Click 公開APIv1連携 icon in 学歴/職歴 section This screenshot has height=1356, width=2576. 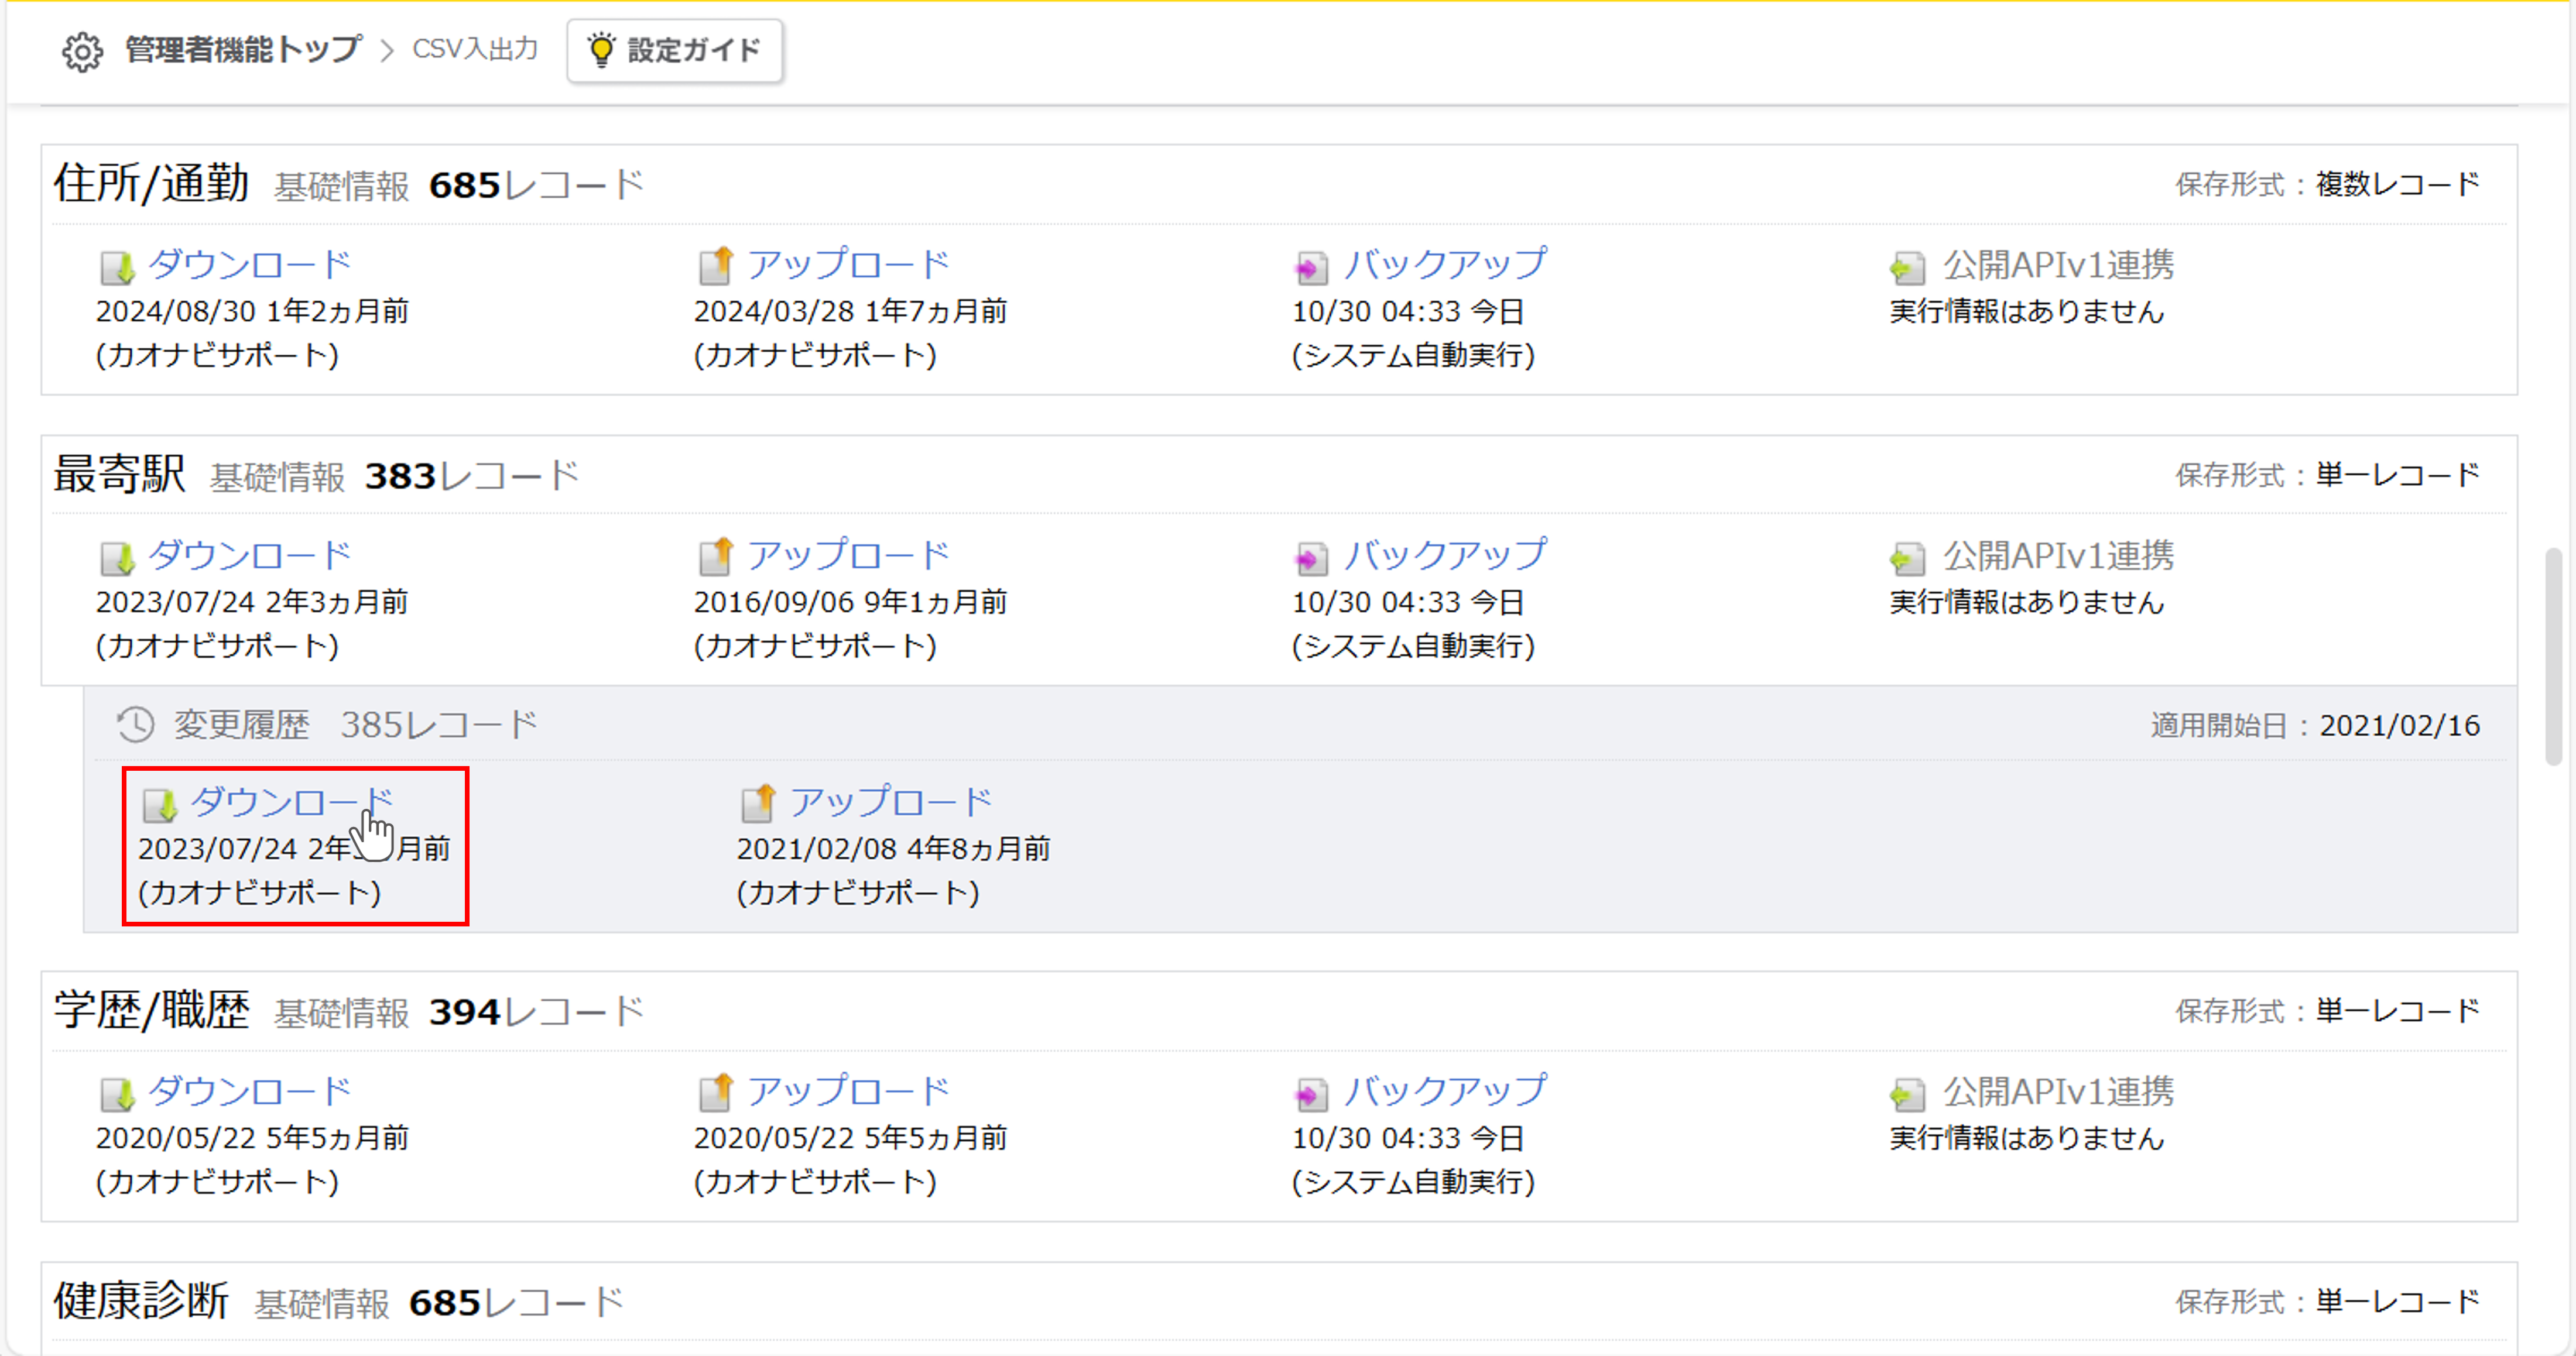(1907, 1094)
